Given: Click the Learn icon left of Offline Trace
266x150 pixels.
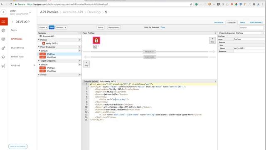Looking at the screenshot, I should pyautogui.click(x=3, y=57).
